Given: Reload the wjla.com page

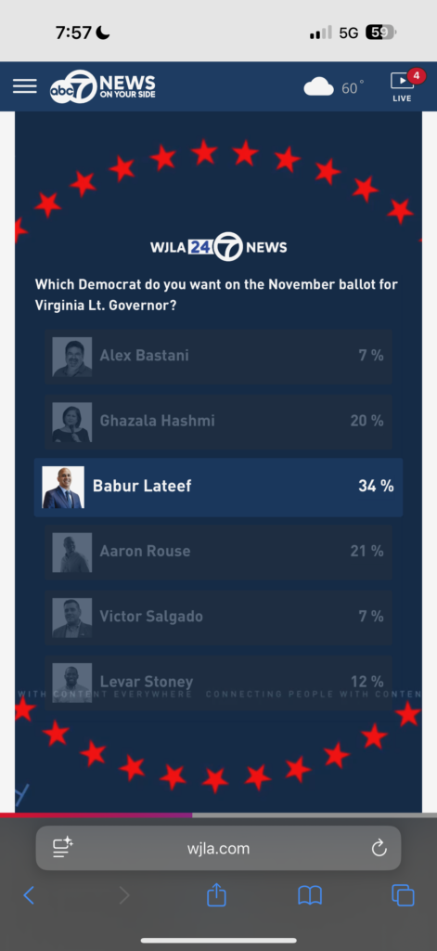Looking at the screenshot, I should click(x=379, y=848).
